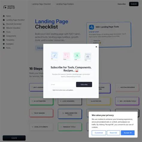Click the Posts bookmark icon
The height and width of the screenshot is (142, 142).
tap(4, 48)
